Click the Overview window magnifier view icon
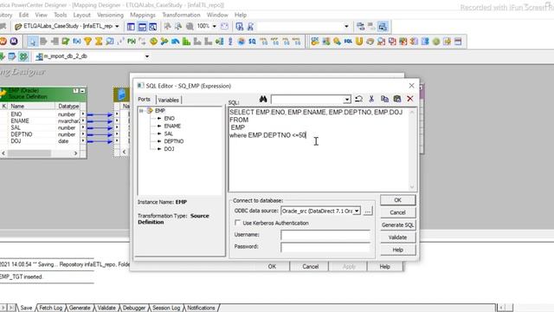 152,27
